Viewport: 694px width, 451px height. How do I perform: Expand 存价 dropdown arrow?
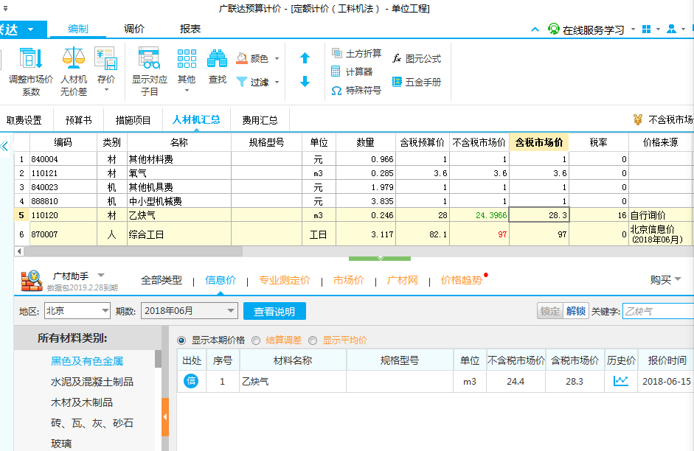106,90
